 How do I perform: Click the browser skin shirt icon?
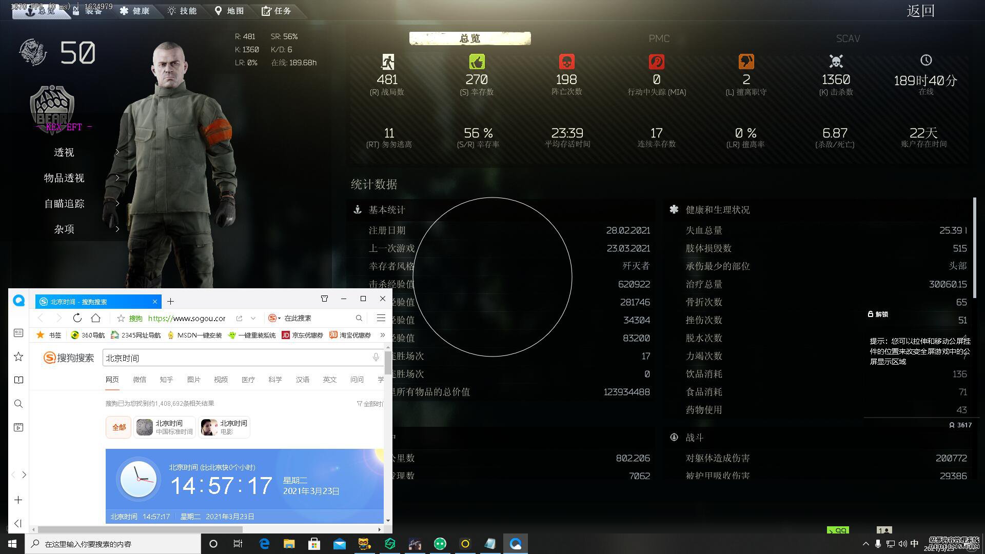tap(324, 299)
